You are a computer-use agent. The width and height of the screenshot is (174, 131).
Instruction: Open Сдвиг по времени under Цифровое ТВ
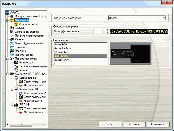(x=35, y=82)
